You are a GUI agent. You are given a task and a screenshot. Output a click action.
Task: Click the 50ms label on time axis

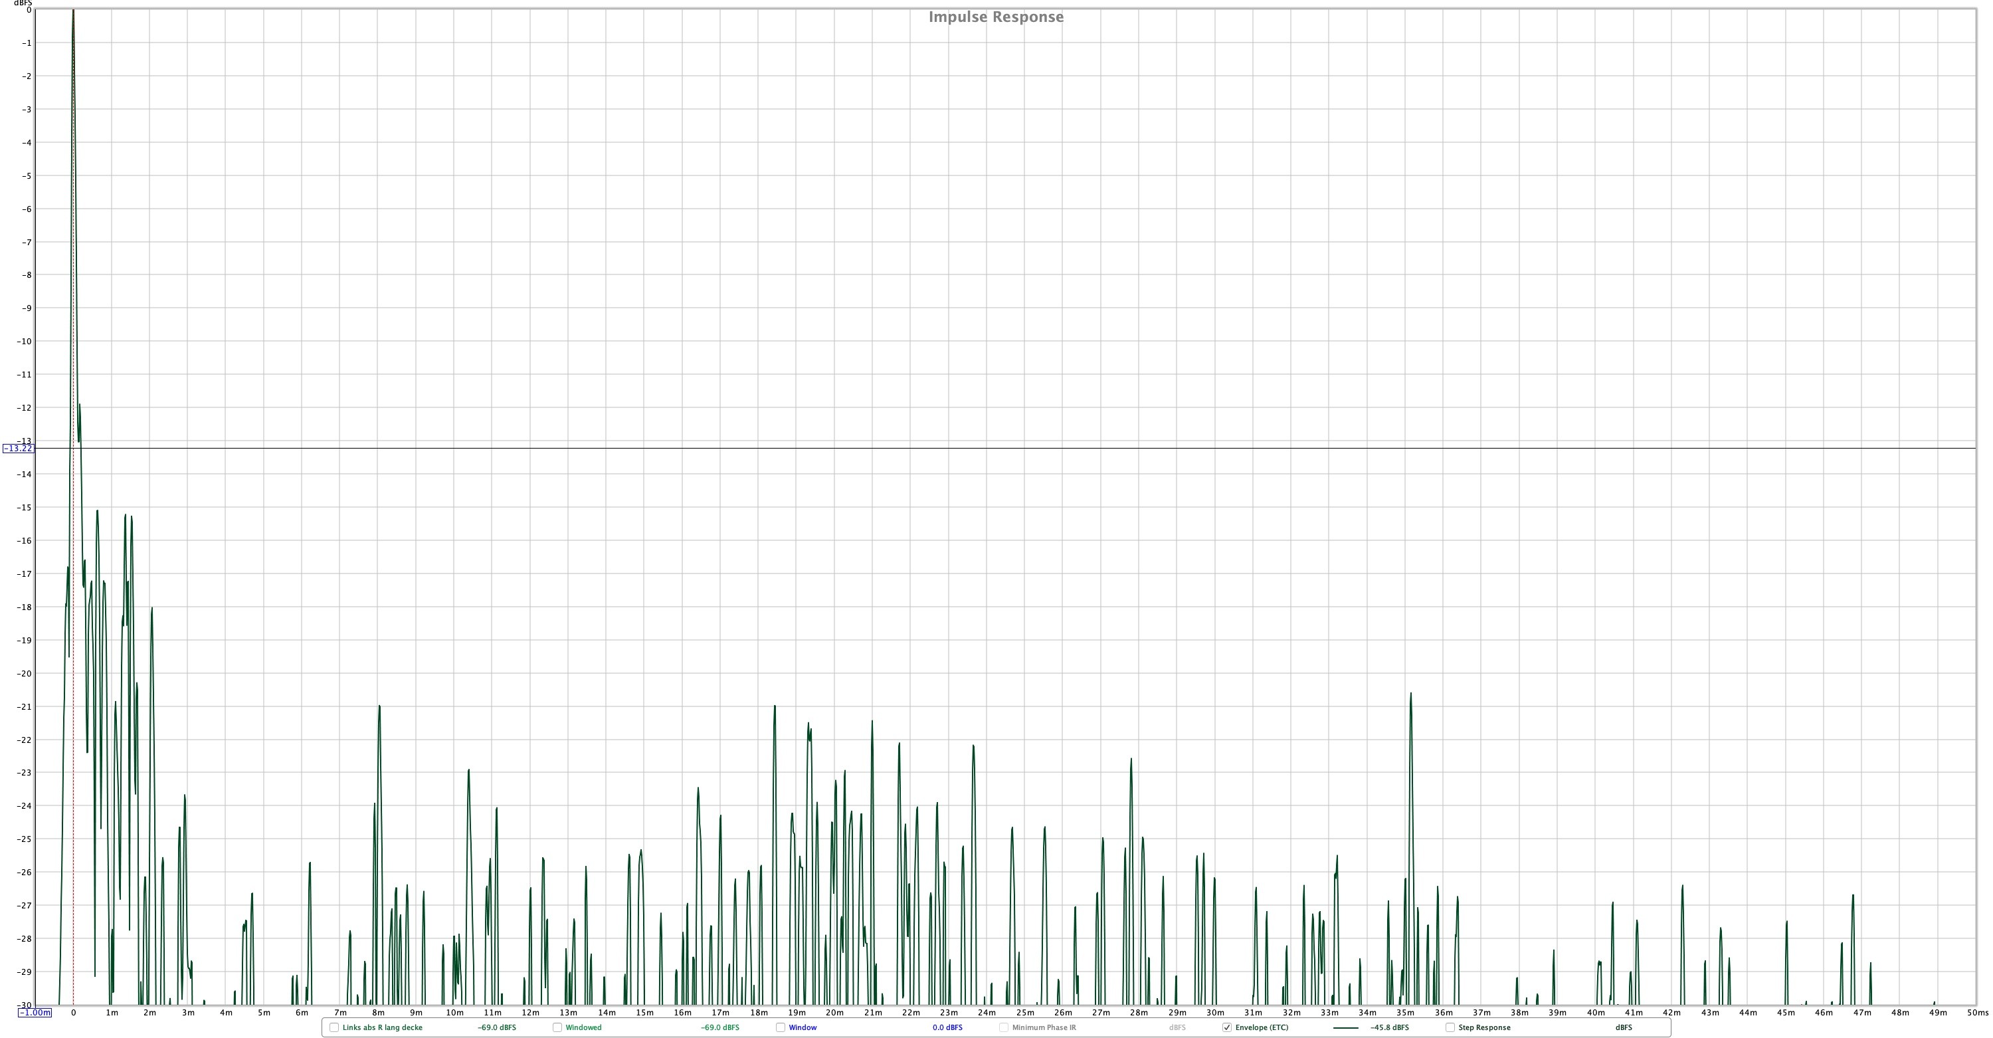1978,1013
